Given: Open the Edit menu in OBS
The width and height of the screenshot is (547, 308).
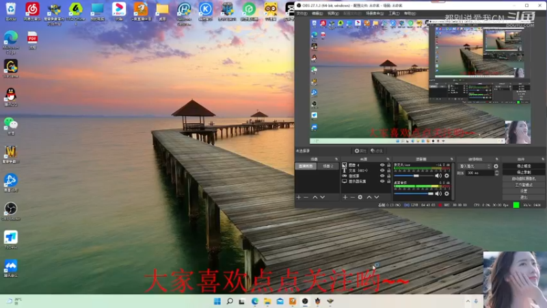Looking at the screenshot, I should point(317,13).
